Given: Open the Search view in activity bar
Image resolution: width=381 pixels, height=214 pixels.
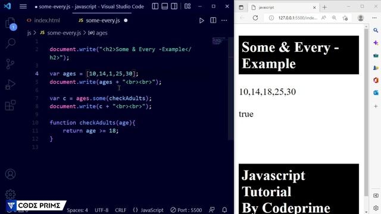Looking at the screenshot, I should pos(11,43).
